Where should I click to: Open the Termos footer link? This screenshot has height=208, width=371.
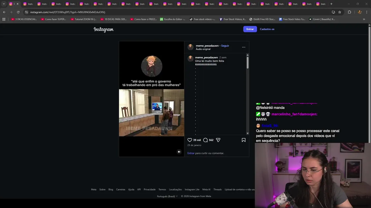tap(162, 190)
